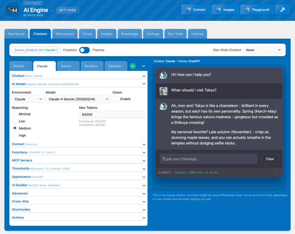This screenshot has width=295, height=234.
Task: Click the chat message input field
Action: [x=208, y=159]
